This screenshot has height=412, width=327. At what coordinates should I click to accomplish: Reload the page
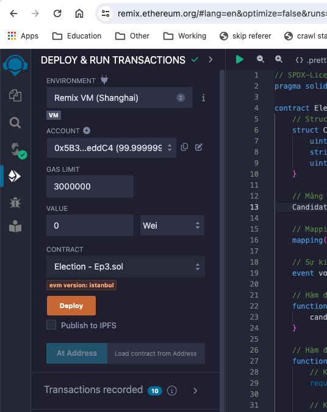tap(57, 13)
